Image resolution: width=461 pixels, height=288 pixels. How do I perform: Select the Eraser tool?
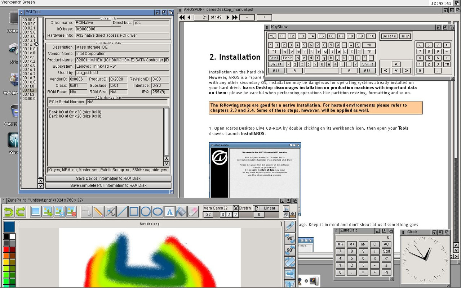pos(193,211)
